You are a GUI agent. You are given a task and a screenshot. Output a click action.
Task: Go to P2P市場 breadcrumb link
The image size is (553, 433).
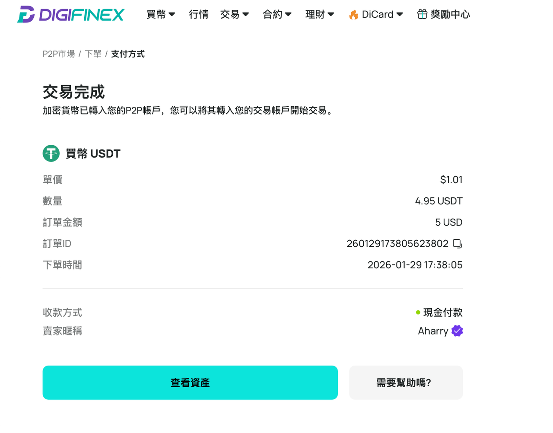coord(59,54)
